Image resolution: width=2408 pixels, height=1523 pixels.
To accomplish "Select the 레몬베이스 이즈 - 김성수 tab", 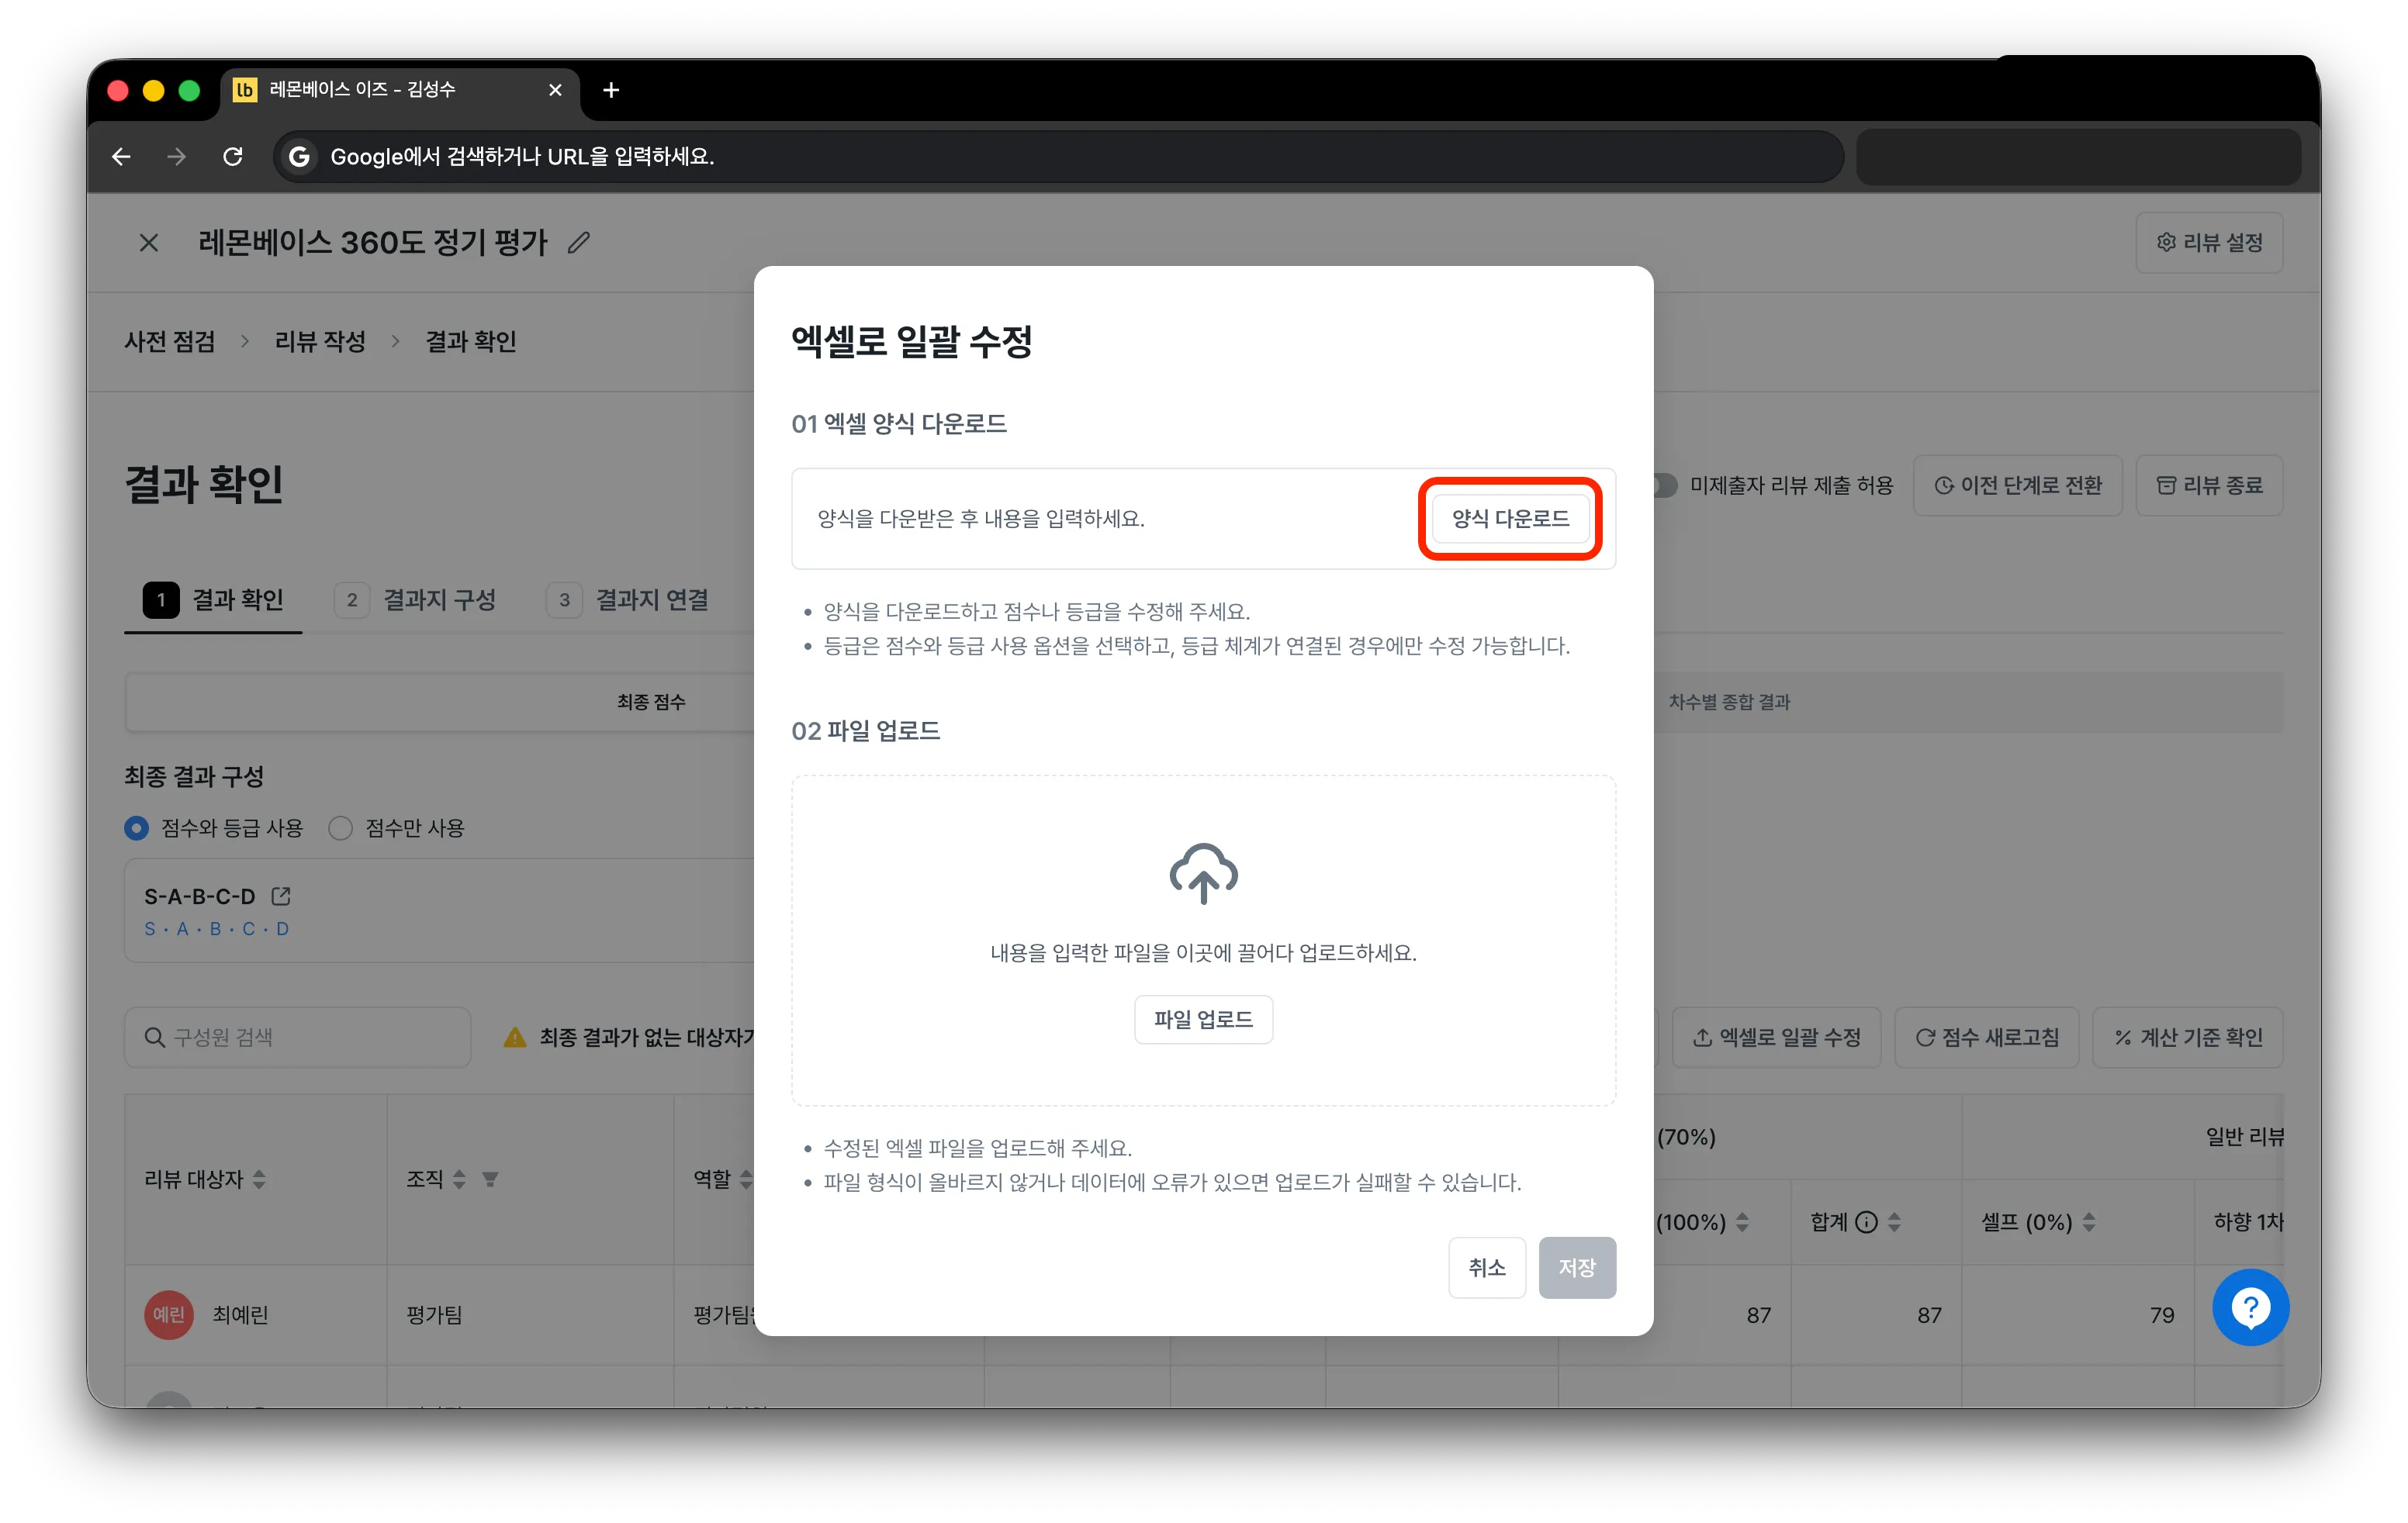I will 399,90.
